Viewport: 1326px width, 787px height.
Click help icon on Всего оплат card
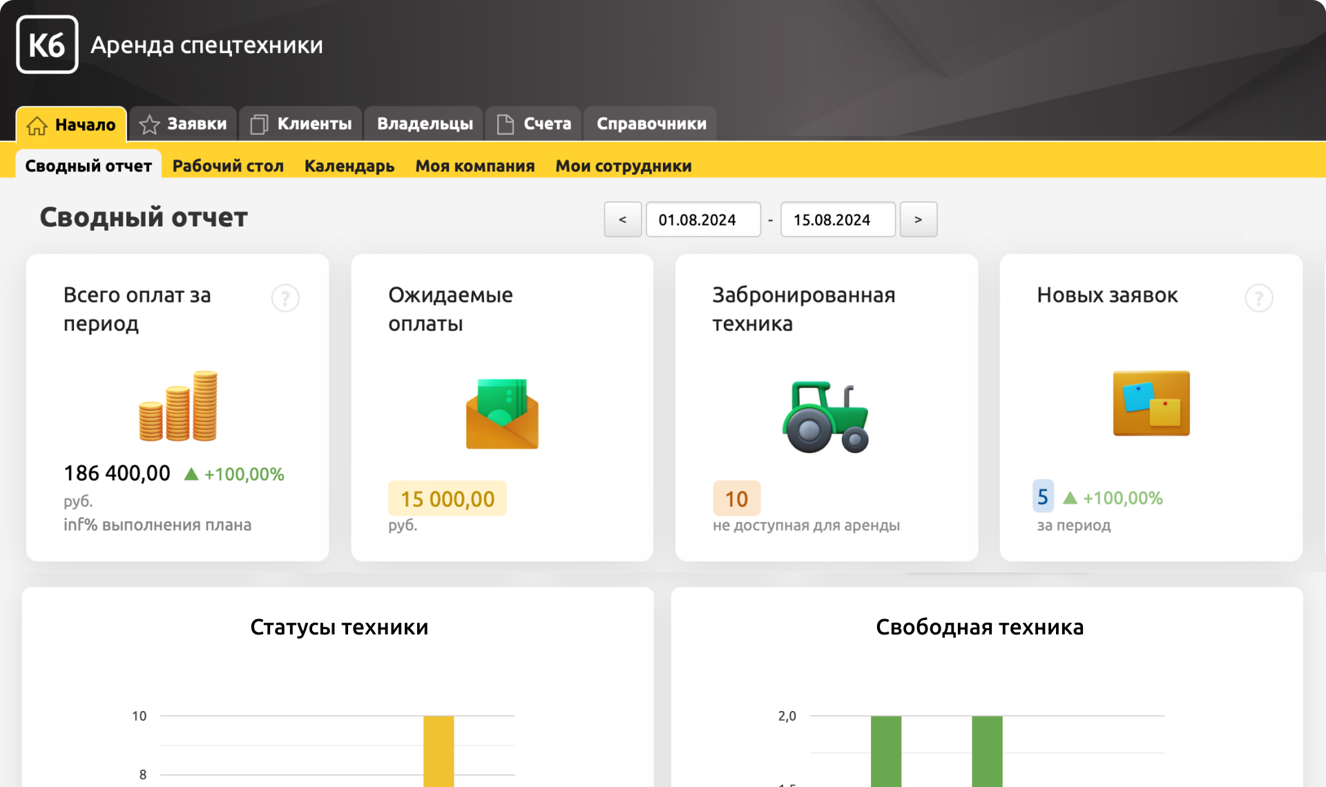tap(285, 298)
